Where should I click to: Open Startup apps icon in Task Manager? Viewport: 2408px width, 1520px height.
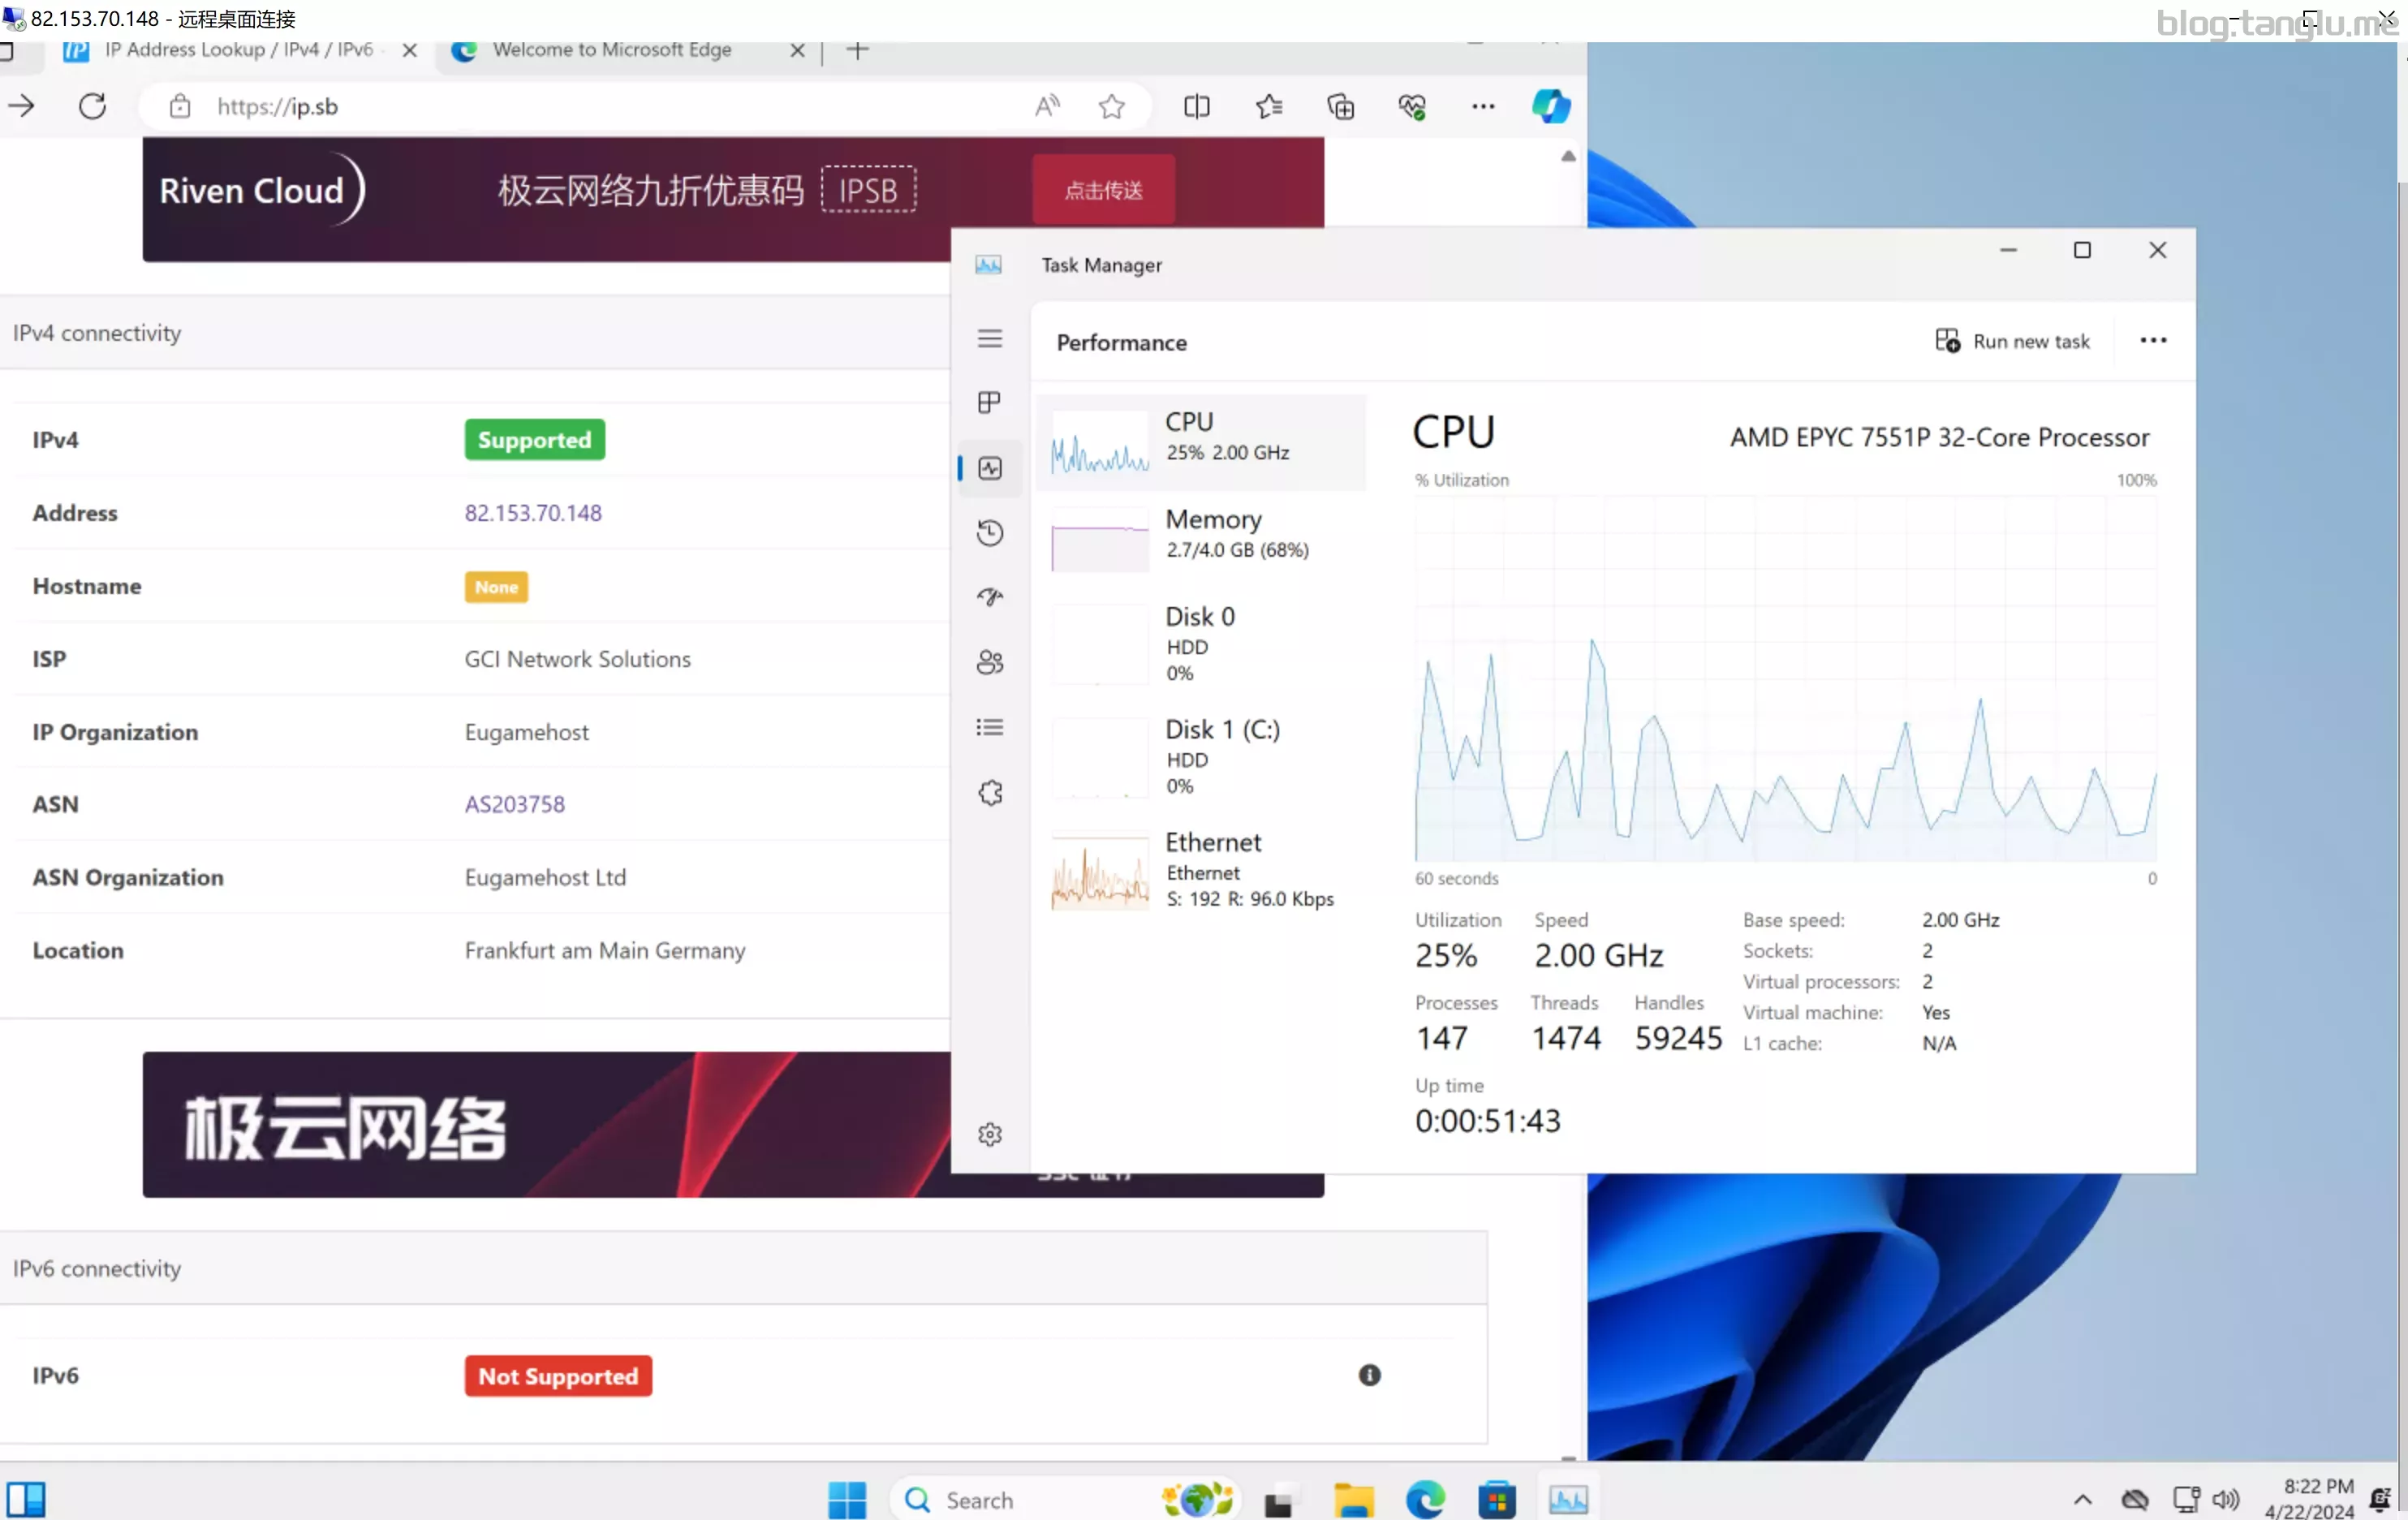pyautogui.click(x=989, y=597)
